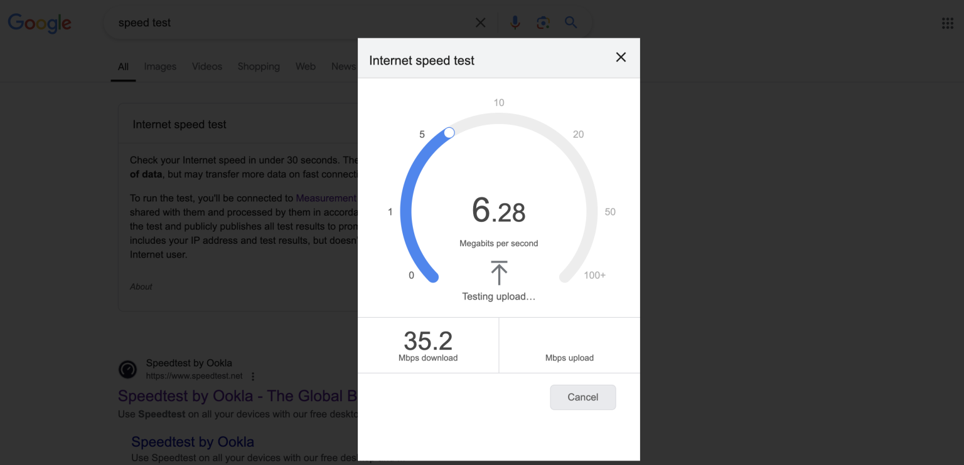Clear the search query using the X
Image resolution: width=964 pixels, height=465 pixels.
tap(480, 23)
